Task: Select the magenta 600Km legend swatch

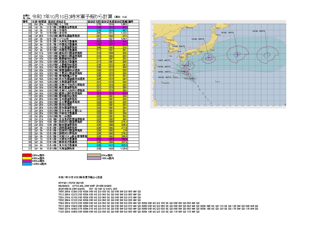Action: pyautogui.click(x=27, y=161)
